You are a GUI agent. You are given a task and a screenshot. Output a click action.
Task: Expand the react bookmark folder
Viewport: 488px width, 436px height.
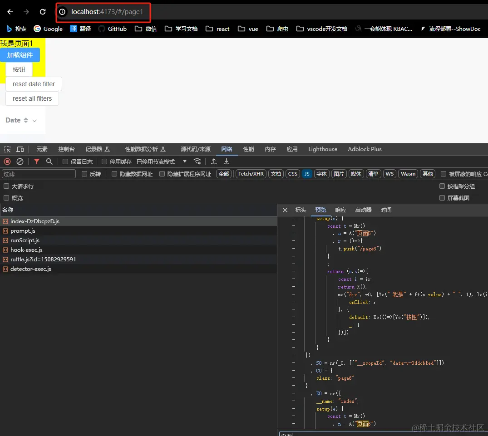coord(217,29)
